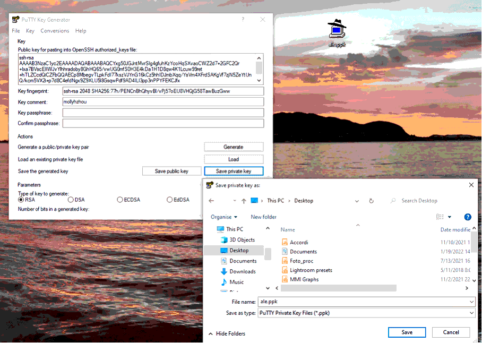Open the help icon in save dialog

[468, 217]
